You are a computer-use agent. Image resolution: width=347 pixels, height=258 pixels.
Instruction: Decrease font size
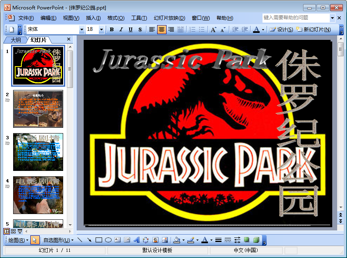click(223, 30)
